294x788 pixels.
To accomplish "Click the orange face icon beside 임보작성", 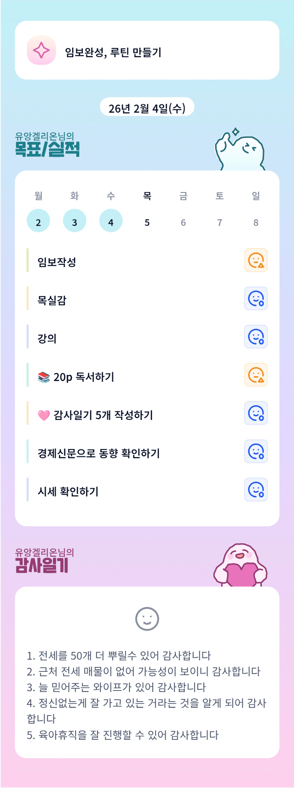I will 256,260.
